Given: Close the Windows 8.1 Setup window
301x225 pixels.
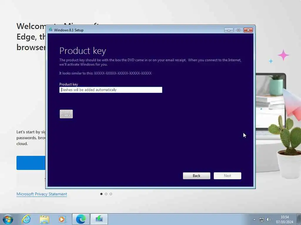Looking at the screenshot, I should [248, 30].
